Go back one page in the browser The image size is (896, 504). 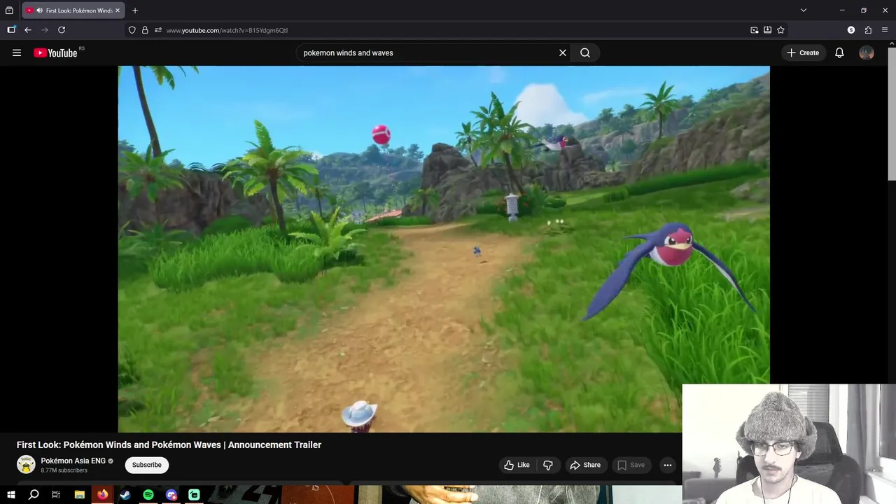click(28, 30)
